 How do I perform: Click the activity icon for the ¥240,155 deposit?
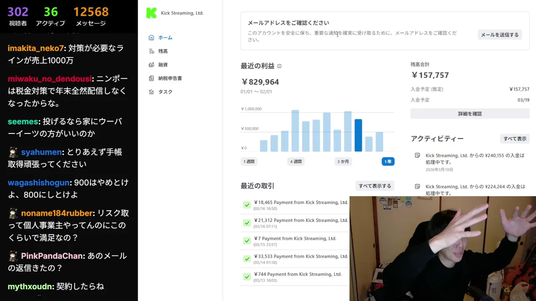(417, 156)
